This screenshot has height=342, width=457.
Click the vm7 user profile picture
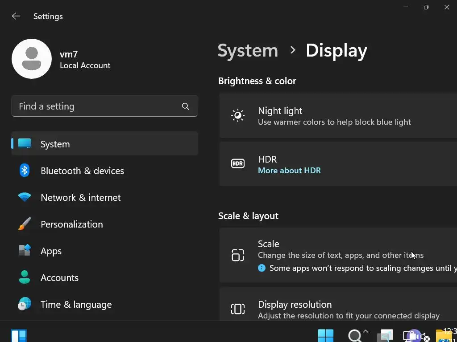[32, 59]
